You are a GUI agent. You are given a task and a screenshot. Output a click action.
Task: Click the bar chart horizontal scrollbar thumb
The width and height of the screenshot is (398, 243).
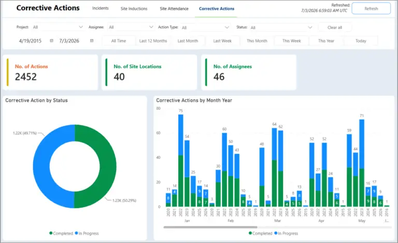pyautogui.click(x=210, y=227)
